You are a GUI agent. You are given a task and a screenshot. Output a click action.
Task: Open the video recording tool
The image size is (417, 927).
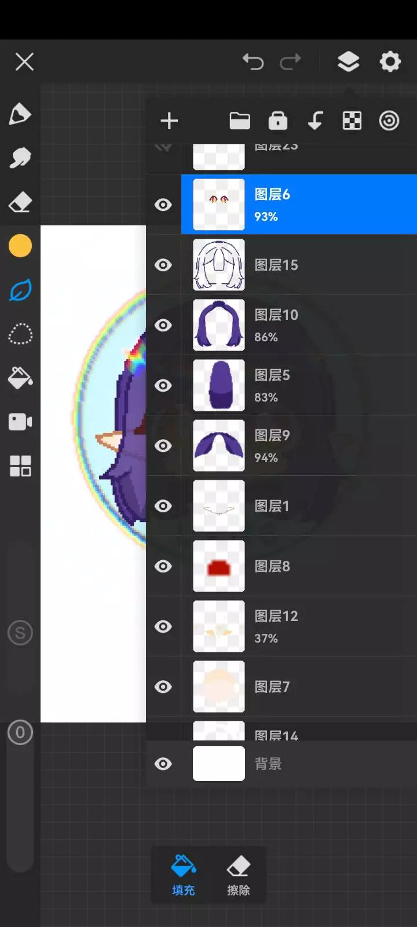point(20,422)
